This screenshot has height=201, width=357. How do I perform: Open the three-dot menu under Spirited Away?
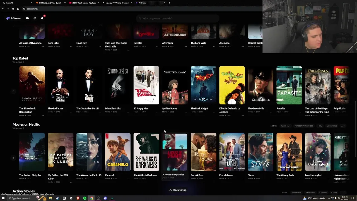point(185,112)
